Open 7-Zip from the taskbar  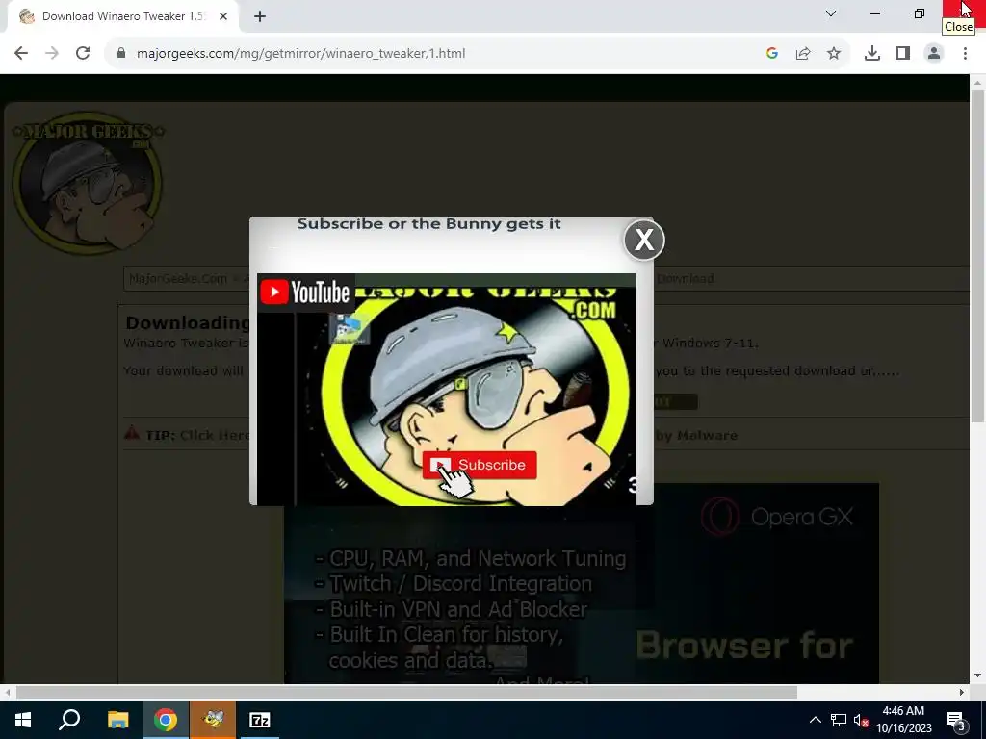coord(260,720)
